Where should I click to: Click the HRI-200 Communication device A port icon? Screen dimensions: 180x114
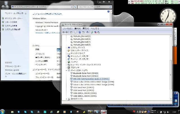pyautogui.click(x=71, y=79)
